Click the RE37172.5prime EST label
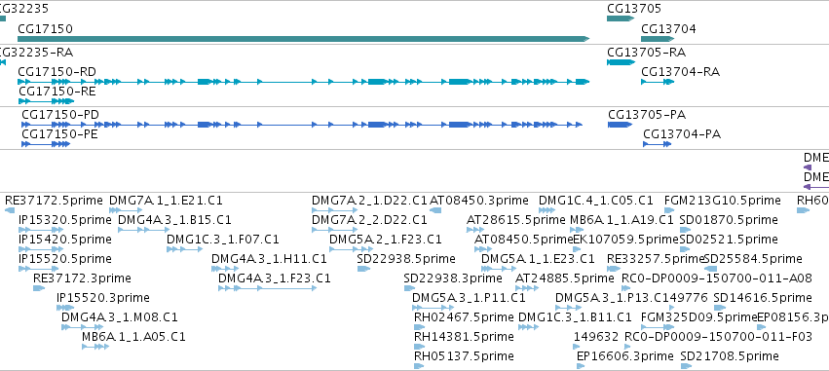Image resolution: width=829 pixels, height=371 pixels. (x=54, y=201)
